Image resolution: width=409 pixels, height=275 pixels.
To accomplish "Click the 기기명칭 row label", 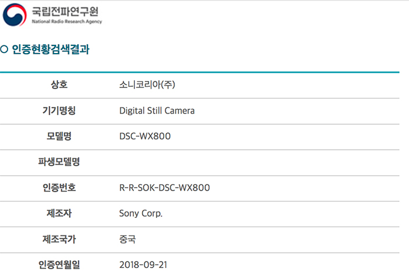I will (59, 111).
